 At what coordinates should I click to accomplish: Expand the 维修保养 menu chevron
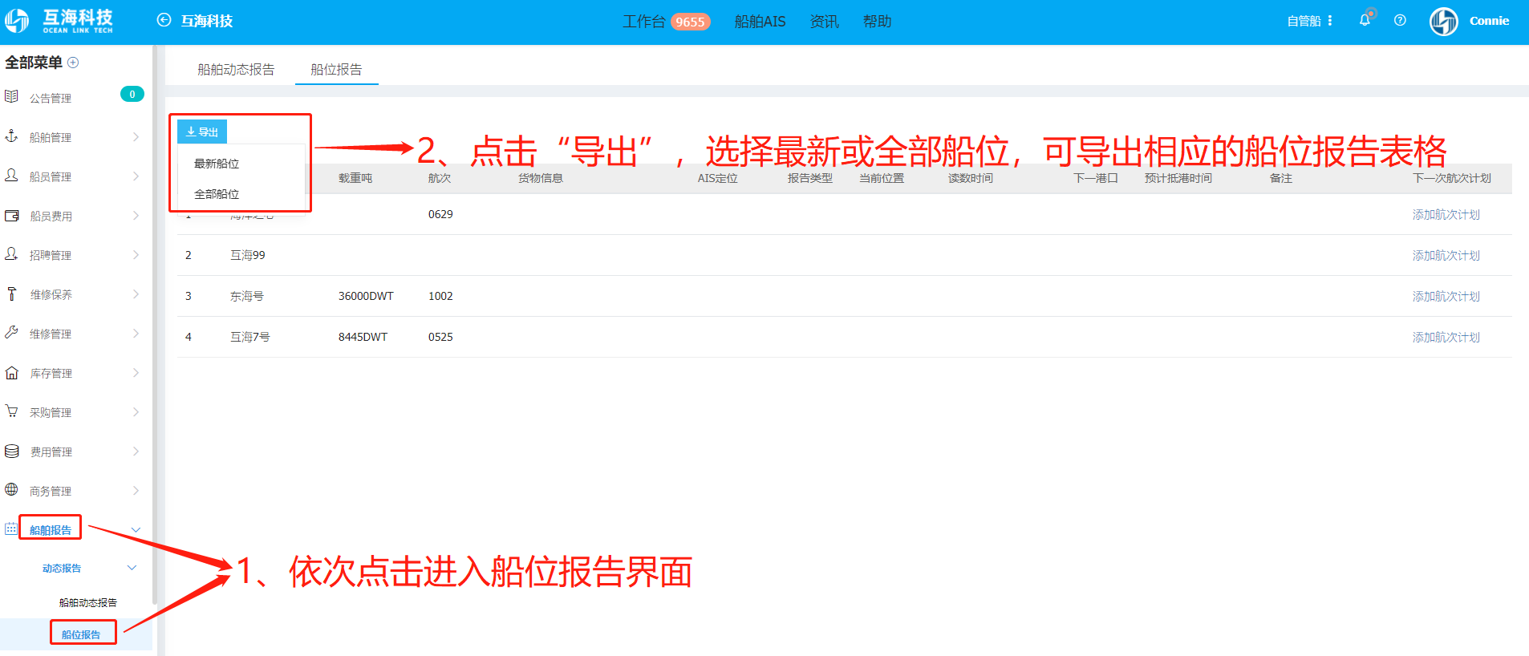(136, 294)
